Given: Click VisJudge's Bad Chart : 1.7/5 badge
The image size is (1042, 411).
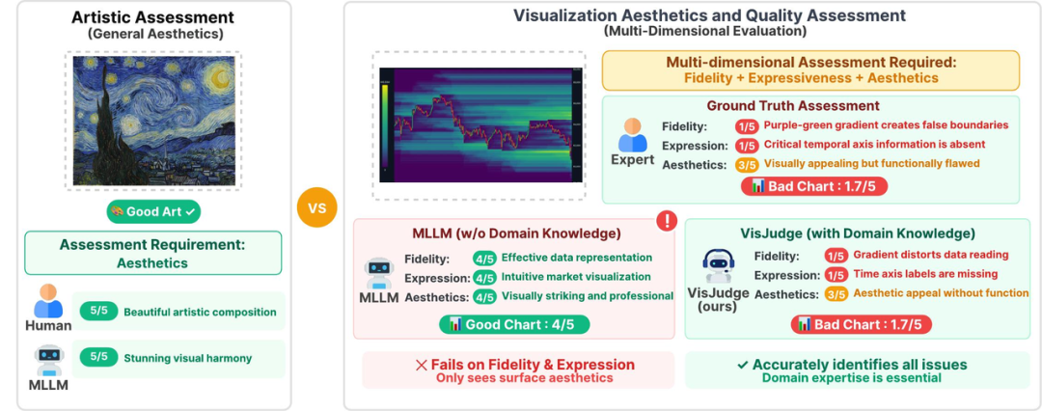Looking at the screenshot, I should pos(862,324).
